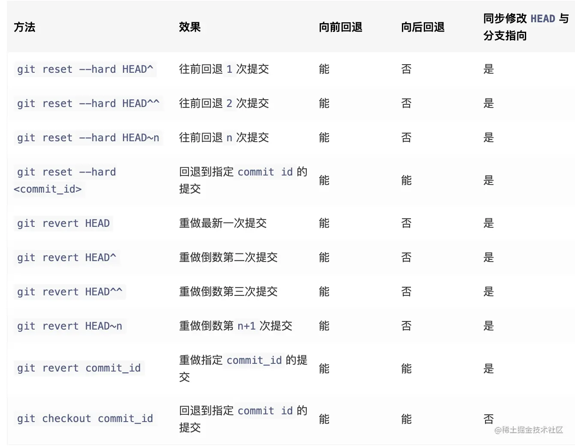Image resolution: width=575 pixels, height=446 pixels.
Task: Click the '重做倒数第二次提交' effect text
Action: (228, 257)
